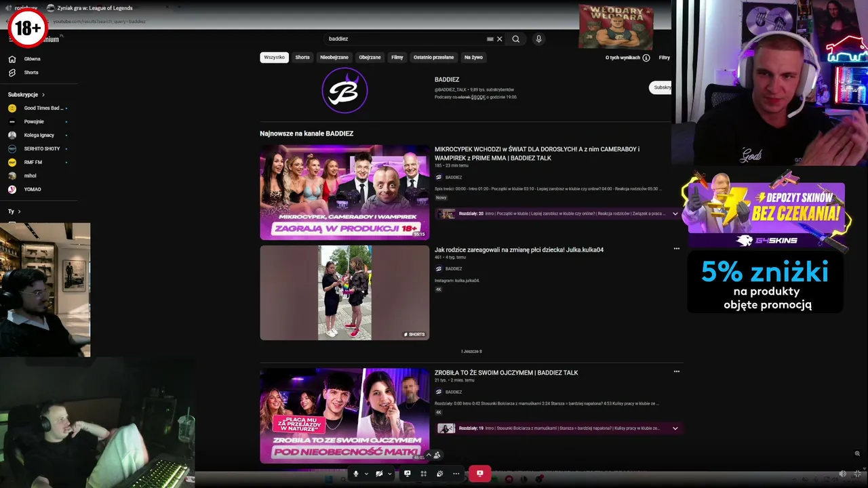Select the Na żywo filter chip
The width and height of the screenshot is (868, 488).
click(x=473, y=58)
